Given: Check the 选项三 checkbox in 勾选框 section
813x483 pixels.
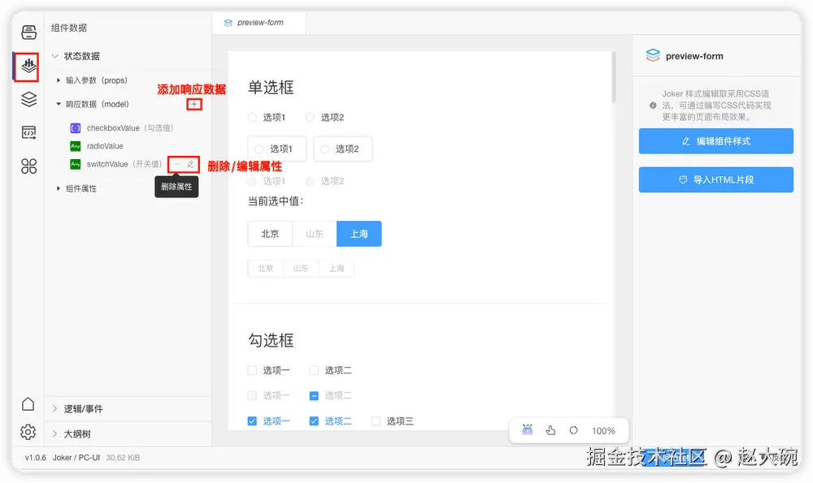Looking at the screenshot, I should (x=376, y=420).
